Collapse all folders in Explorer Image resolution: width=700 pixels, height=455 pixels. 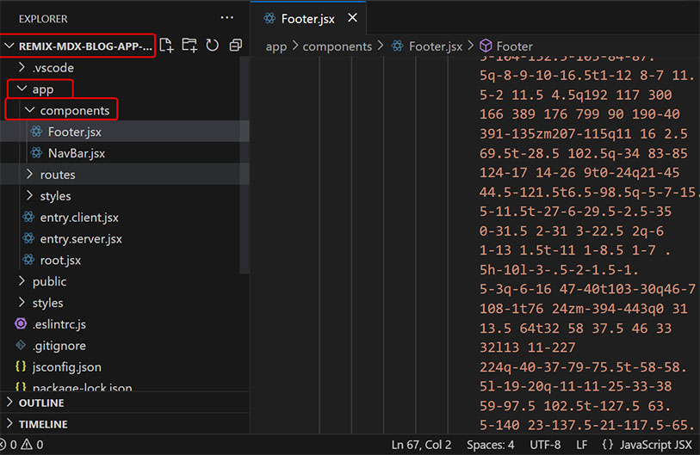(x=235, y=46)
